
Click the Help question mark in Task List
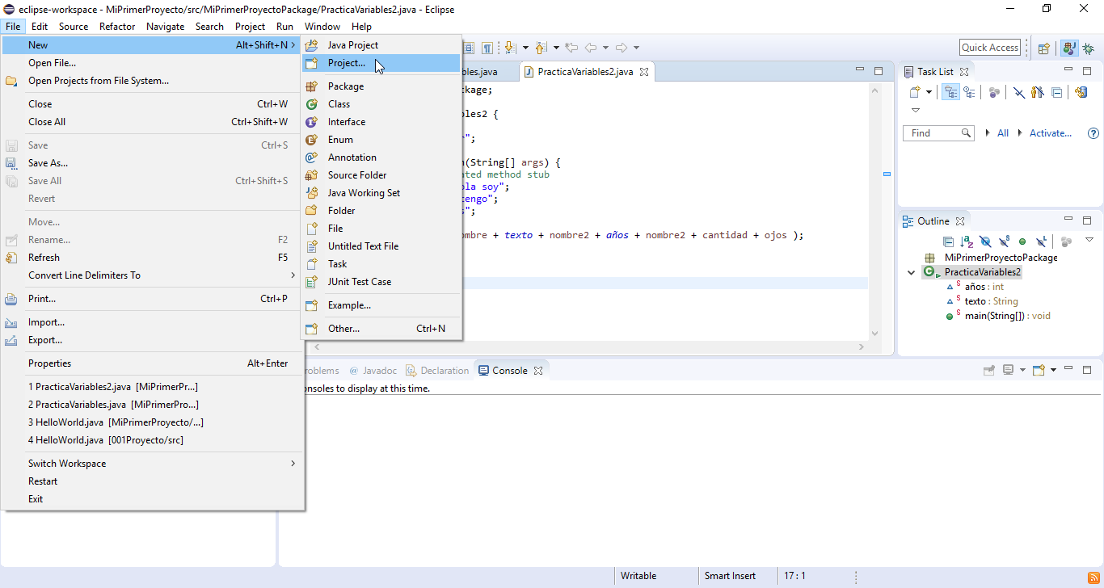tap(1093, 132)
